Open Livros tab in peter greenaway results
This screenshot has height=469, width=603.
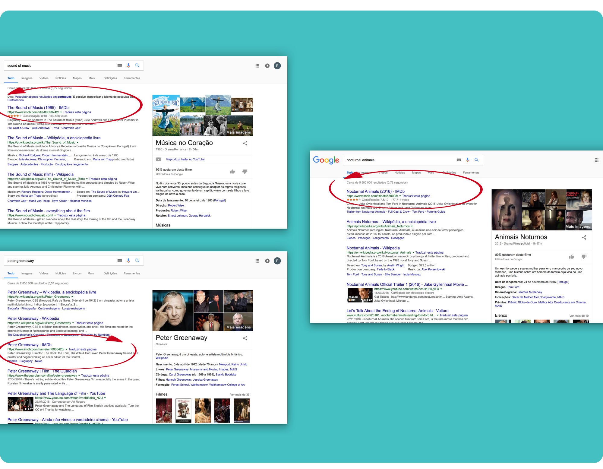(77, 273)
